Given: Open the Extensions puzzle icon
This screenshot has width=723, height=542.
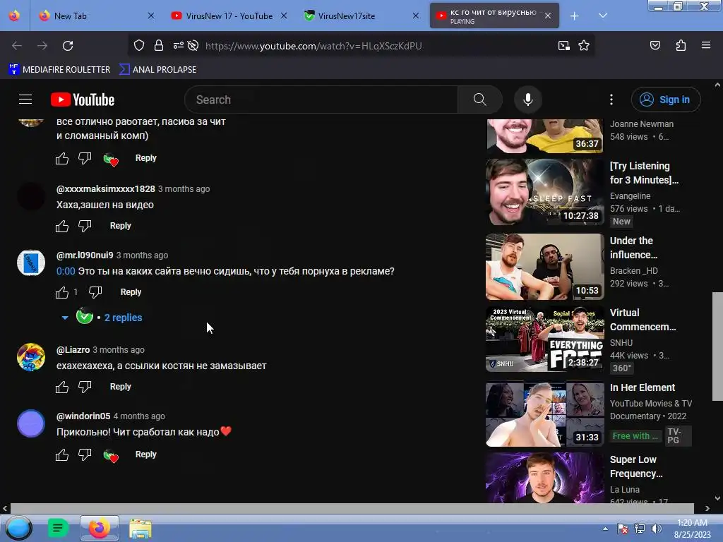Looking at the screenshot, I should click(681, 45).
